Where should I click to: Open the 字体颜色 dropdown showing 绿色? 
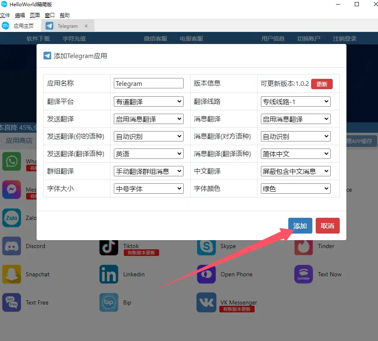[296, 188]
